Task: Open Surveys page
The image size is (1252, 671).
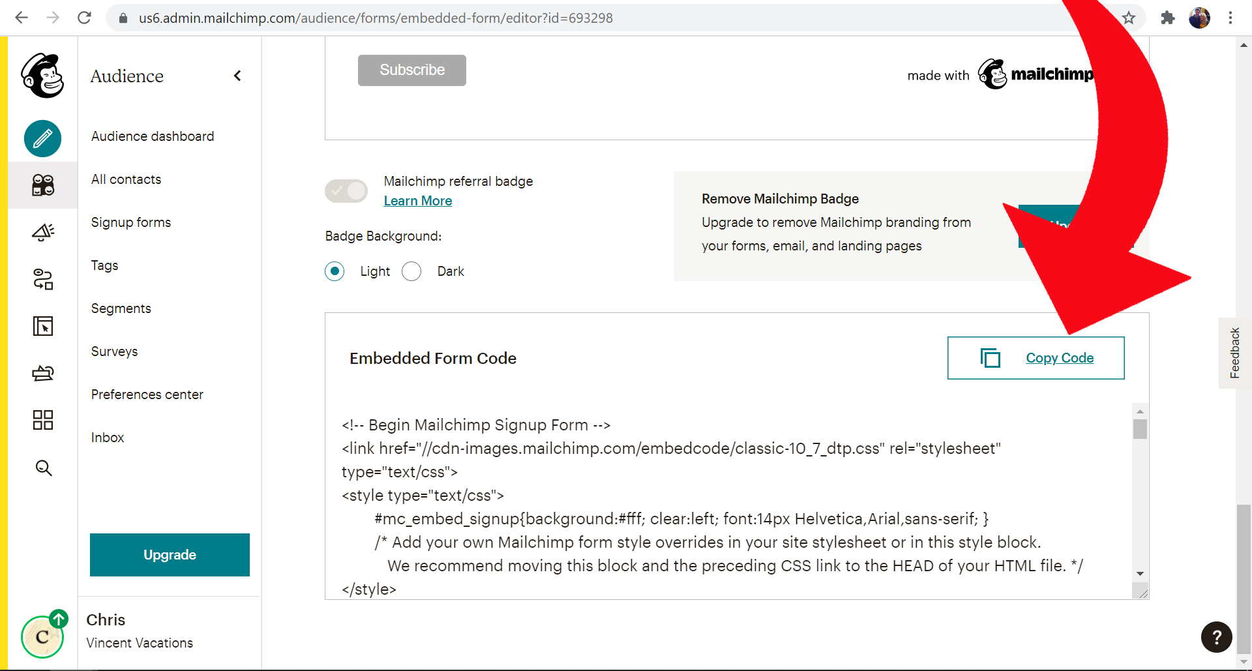Action: pos(114,351)
